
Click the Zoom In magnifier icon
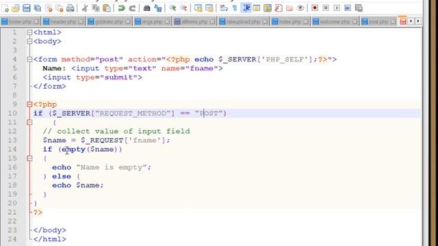click(172, 8)
